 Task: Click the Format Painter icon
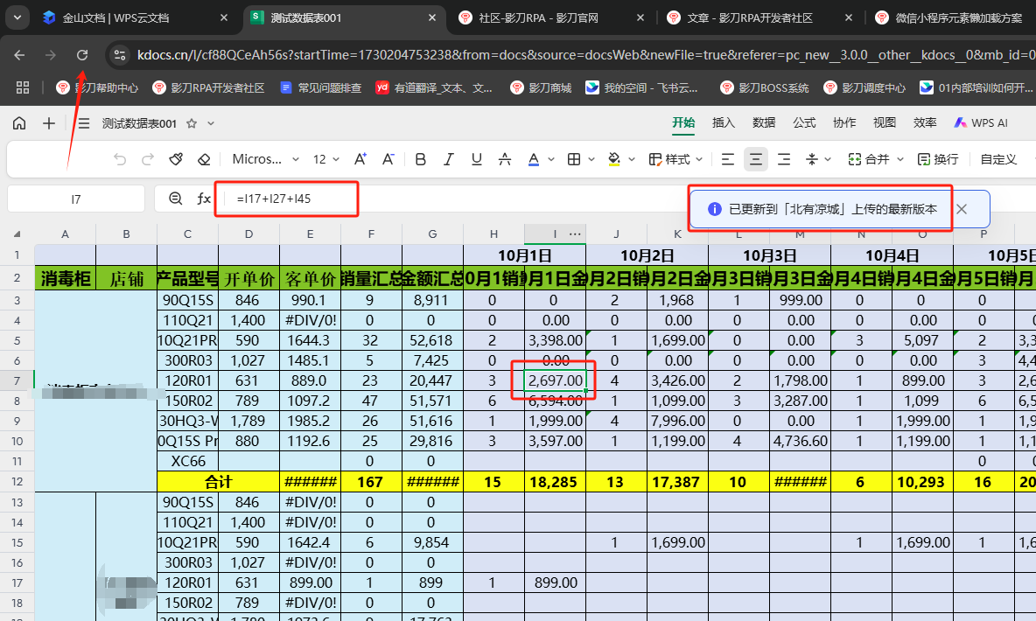point(176,159)
